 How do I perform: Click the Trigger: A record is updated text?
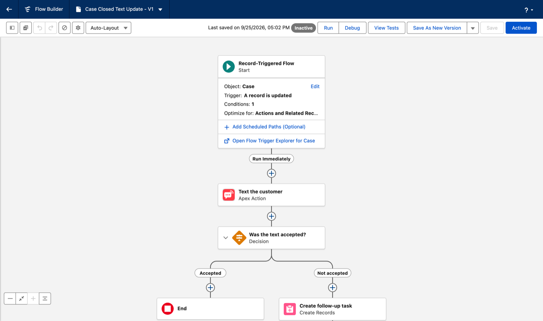pos(258,95)
